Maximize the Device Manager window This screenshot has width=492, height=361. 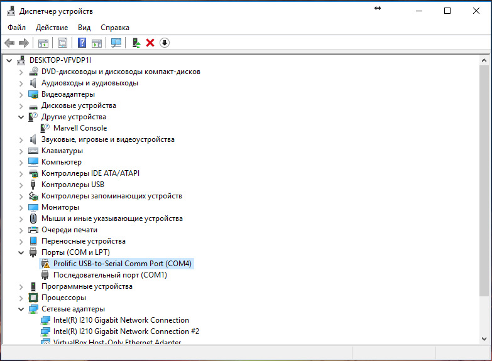(447, 11)
